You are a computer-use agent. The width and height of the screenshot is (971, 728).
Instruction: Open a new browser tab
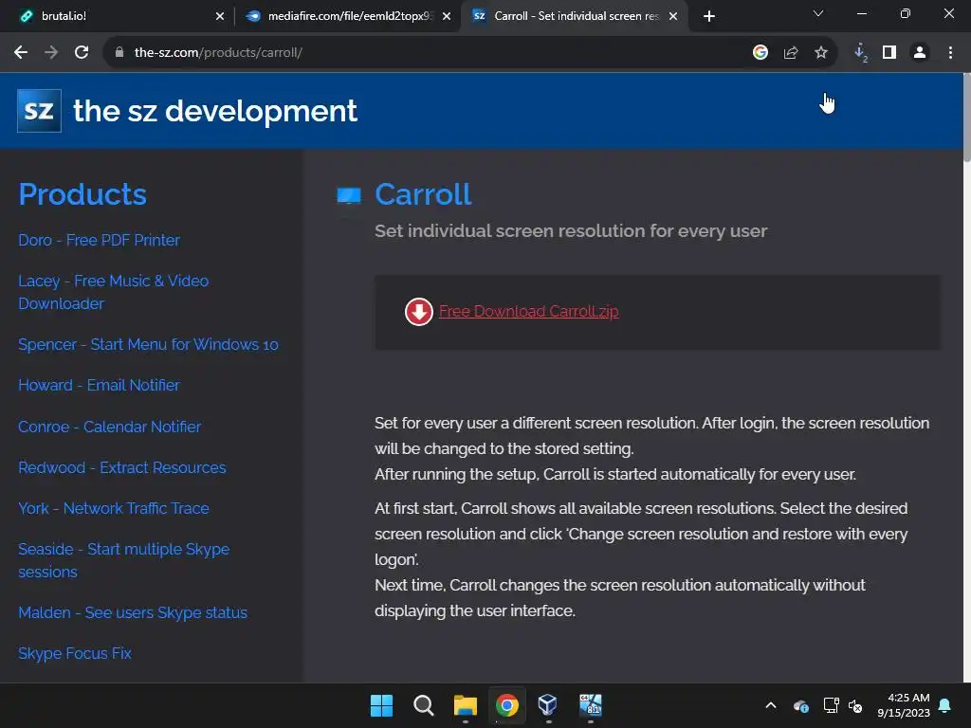709,16
